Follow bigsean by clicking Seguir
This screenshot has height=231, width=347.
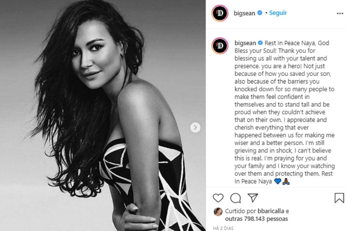tap(278, 13)
